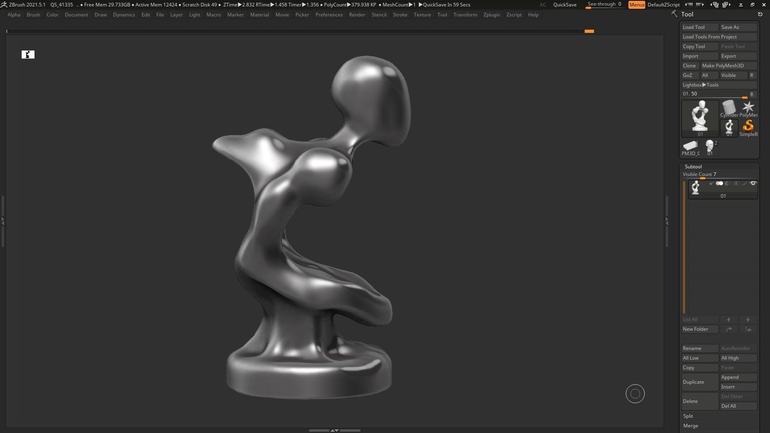This screenshot has width=770, height=433.
Task: Expand the Merge section
Action: 691,426
